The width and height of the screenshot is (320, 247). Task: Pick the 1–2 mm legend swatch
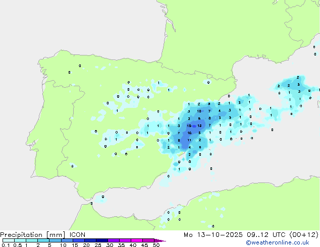[32, 240]
